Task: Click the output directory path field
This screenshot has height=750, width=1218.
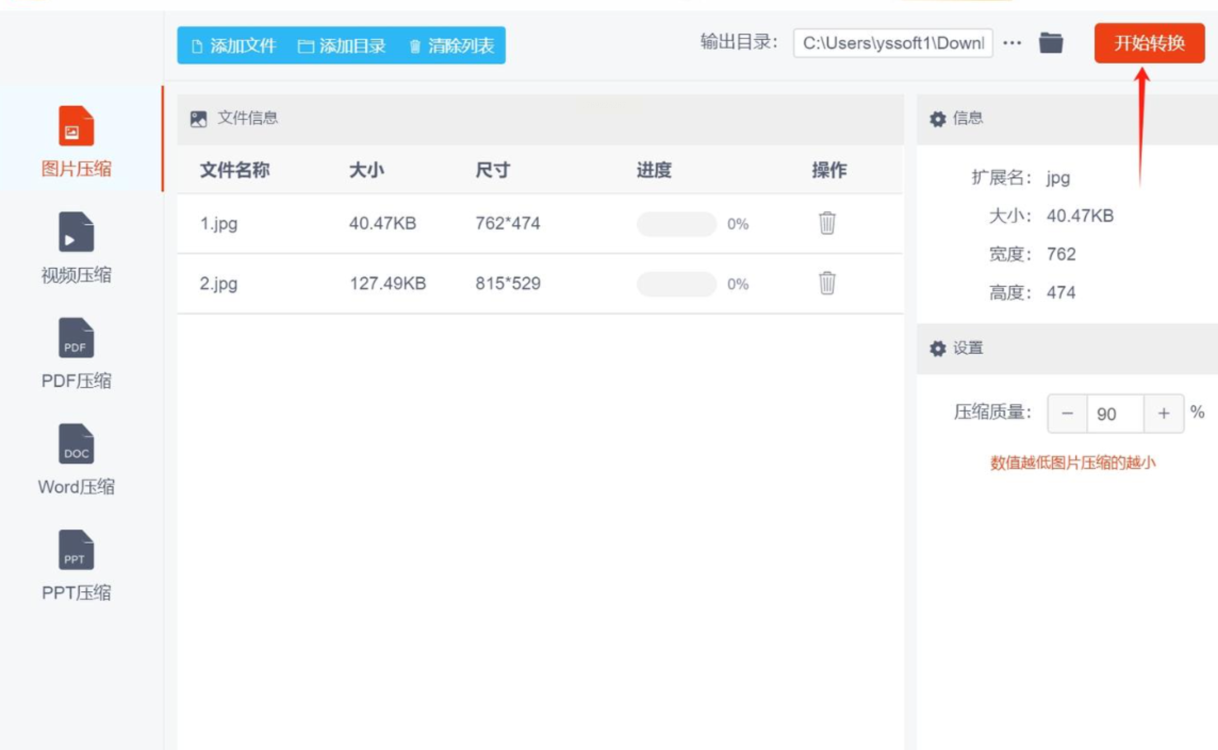Action: pyautogui.click(x=892, y=43)
